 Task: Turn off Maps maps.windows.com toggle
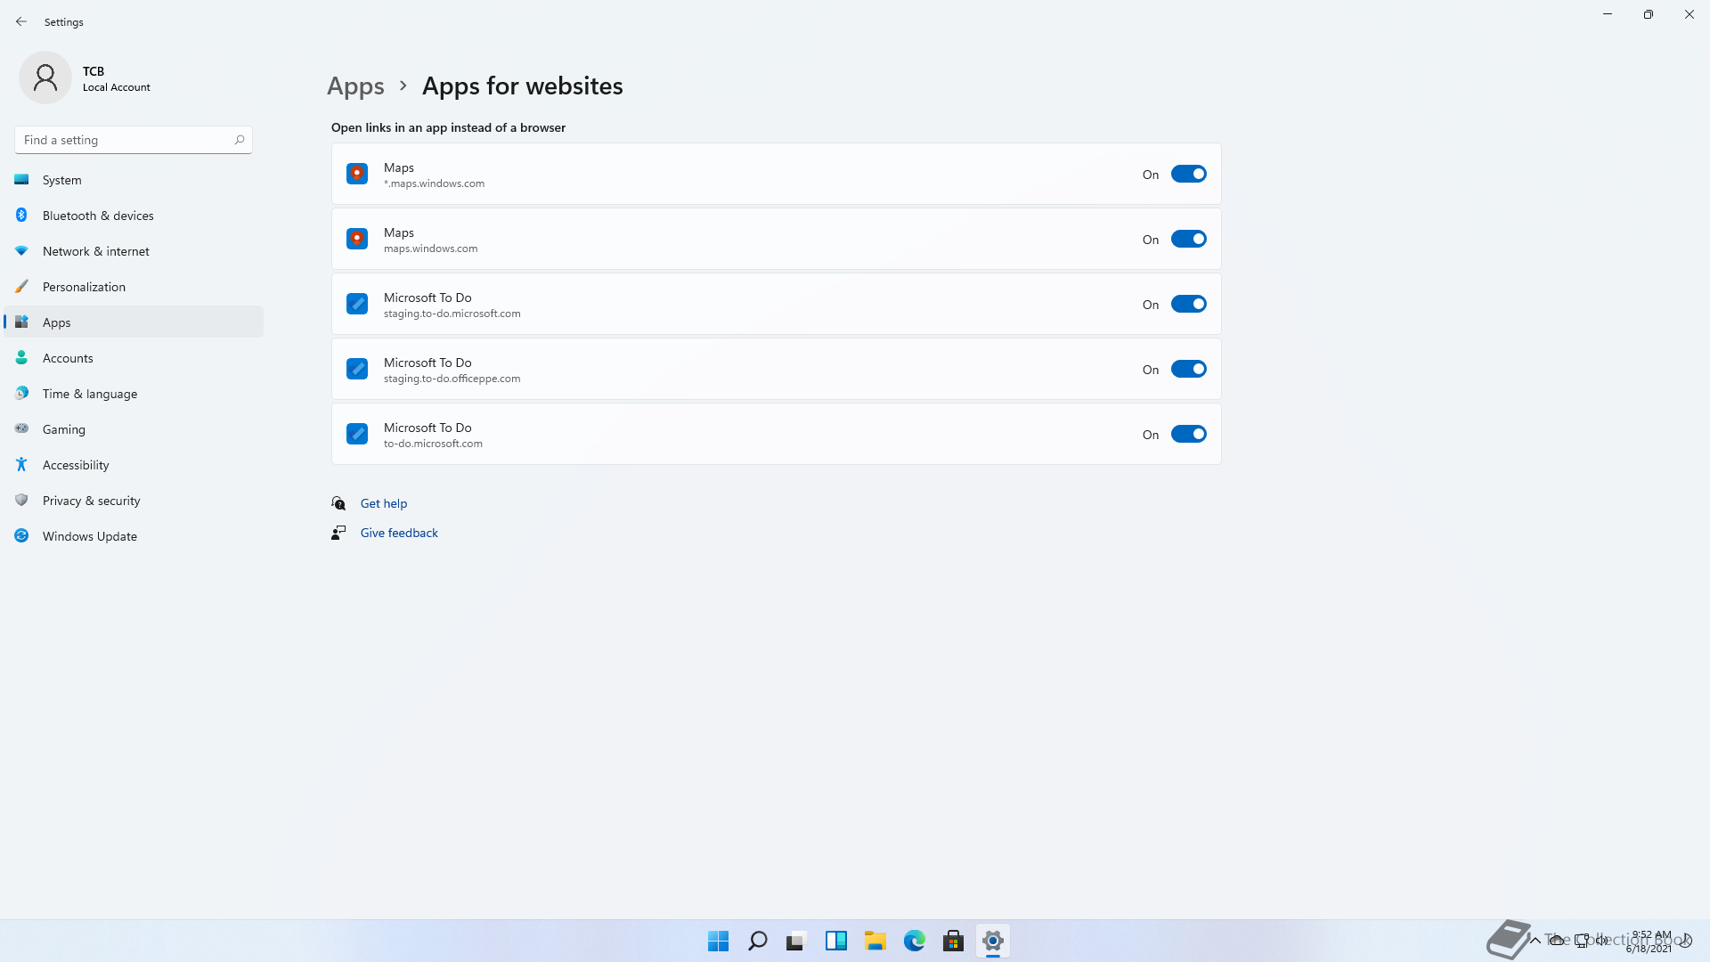coord(1188,239)
